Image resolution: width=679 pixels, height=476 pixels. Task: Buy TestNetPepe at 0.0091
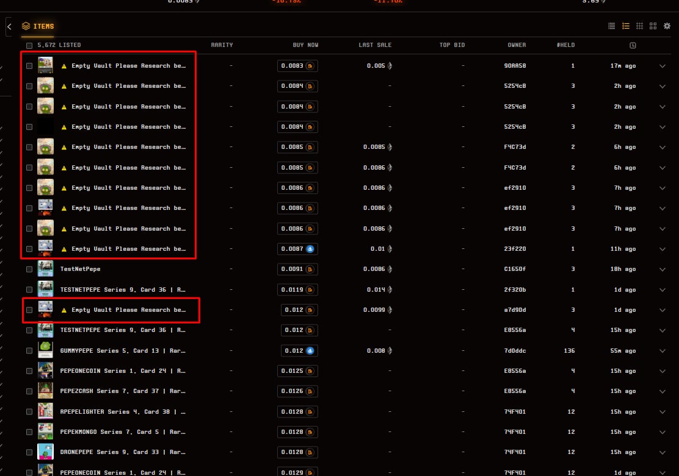pos(297,269)
